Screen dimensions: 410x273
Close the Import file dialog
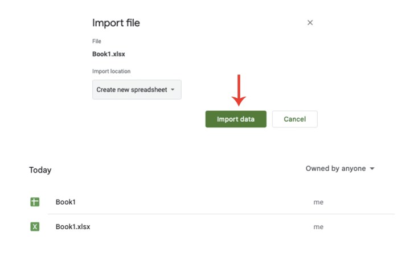310,23
